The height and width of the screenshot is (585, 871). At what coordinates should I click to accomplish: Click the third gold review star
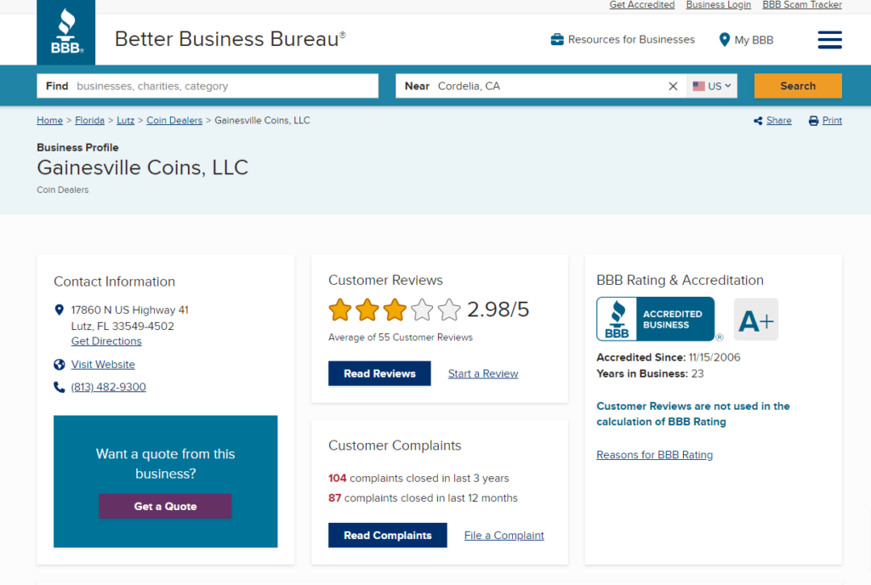[395, 310]
